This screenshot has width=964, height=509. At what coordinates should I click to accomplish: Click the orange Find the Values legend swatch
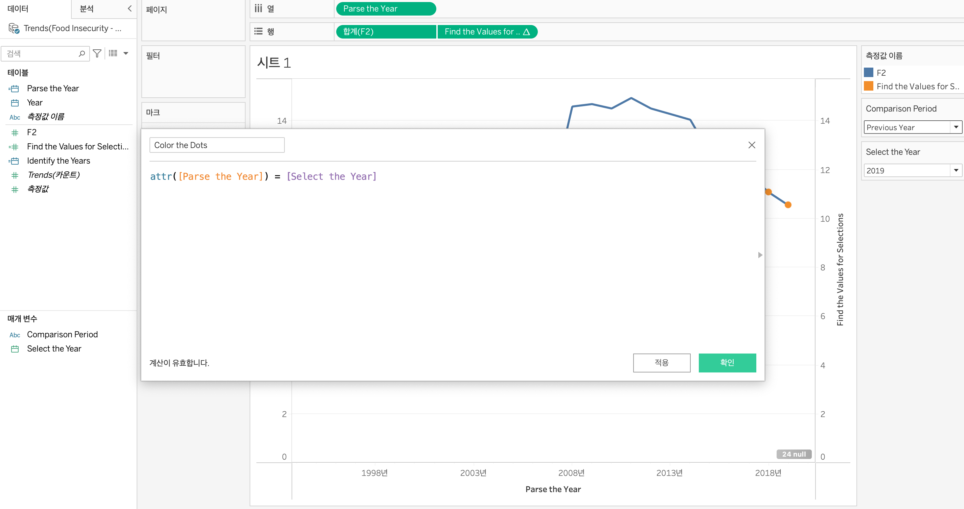click(868, 87)
